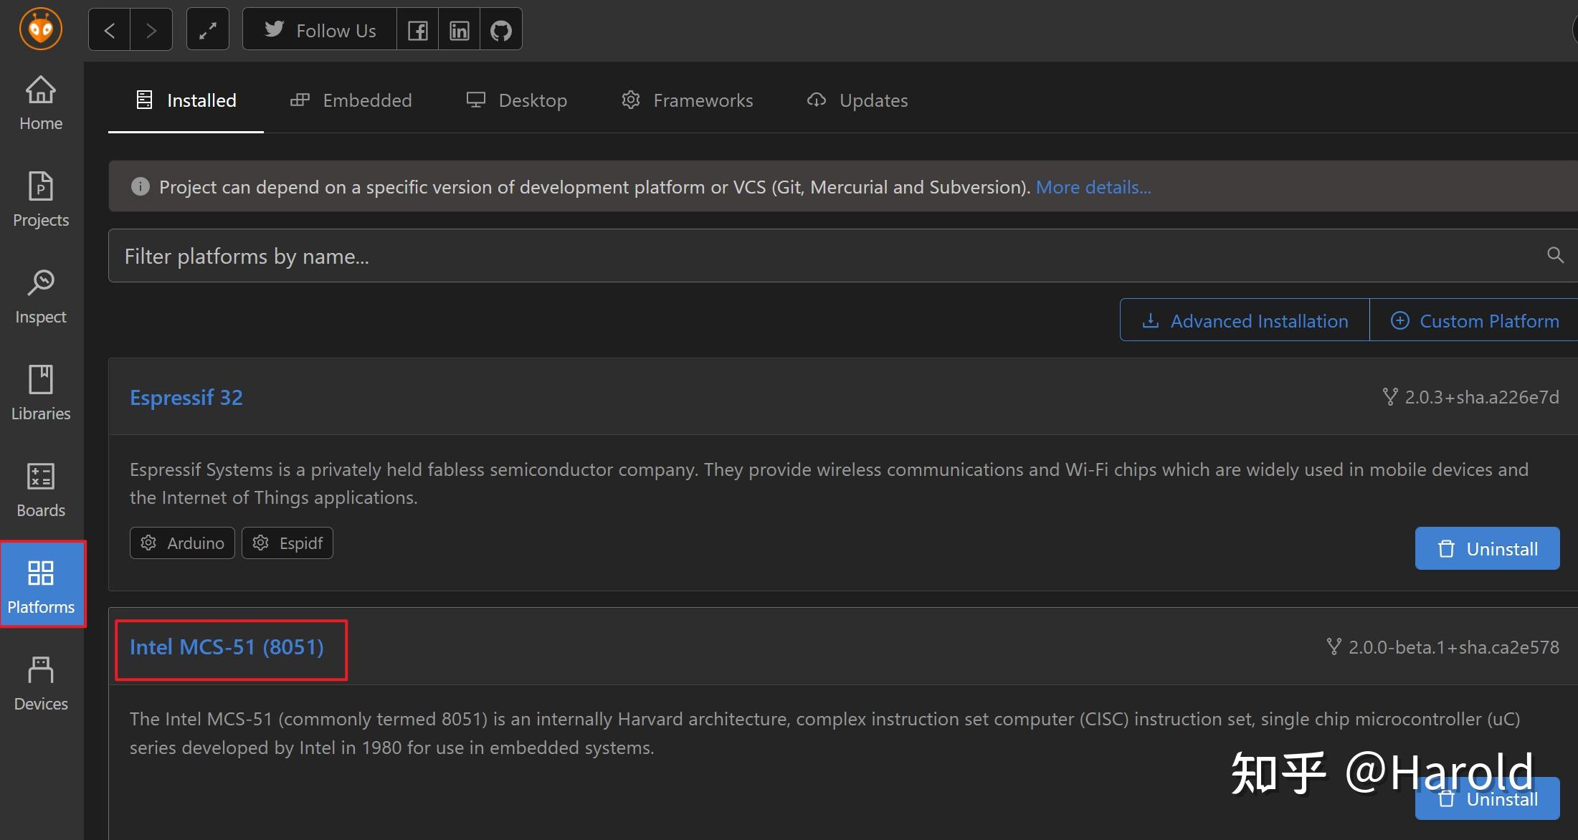Screen dimensions: 1578x840
Task: Open the Intel MCS-51 (8051) platform page
Action: click(x=227, y=647)
